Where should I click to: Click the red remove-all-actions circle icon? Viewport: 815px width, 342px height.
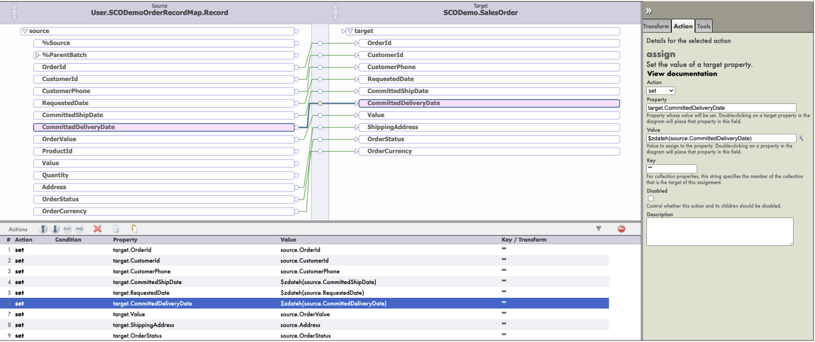coord(621,229)
